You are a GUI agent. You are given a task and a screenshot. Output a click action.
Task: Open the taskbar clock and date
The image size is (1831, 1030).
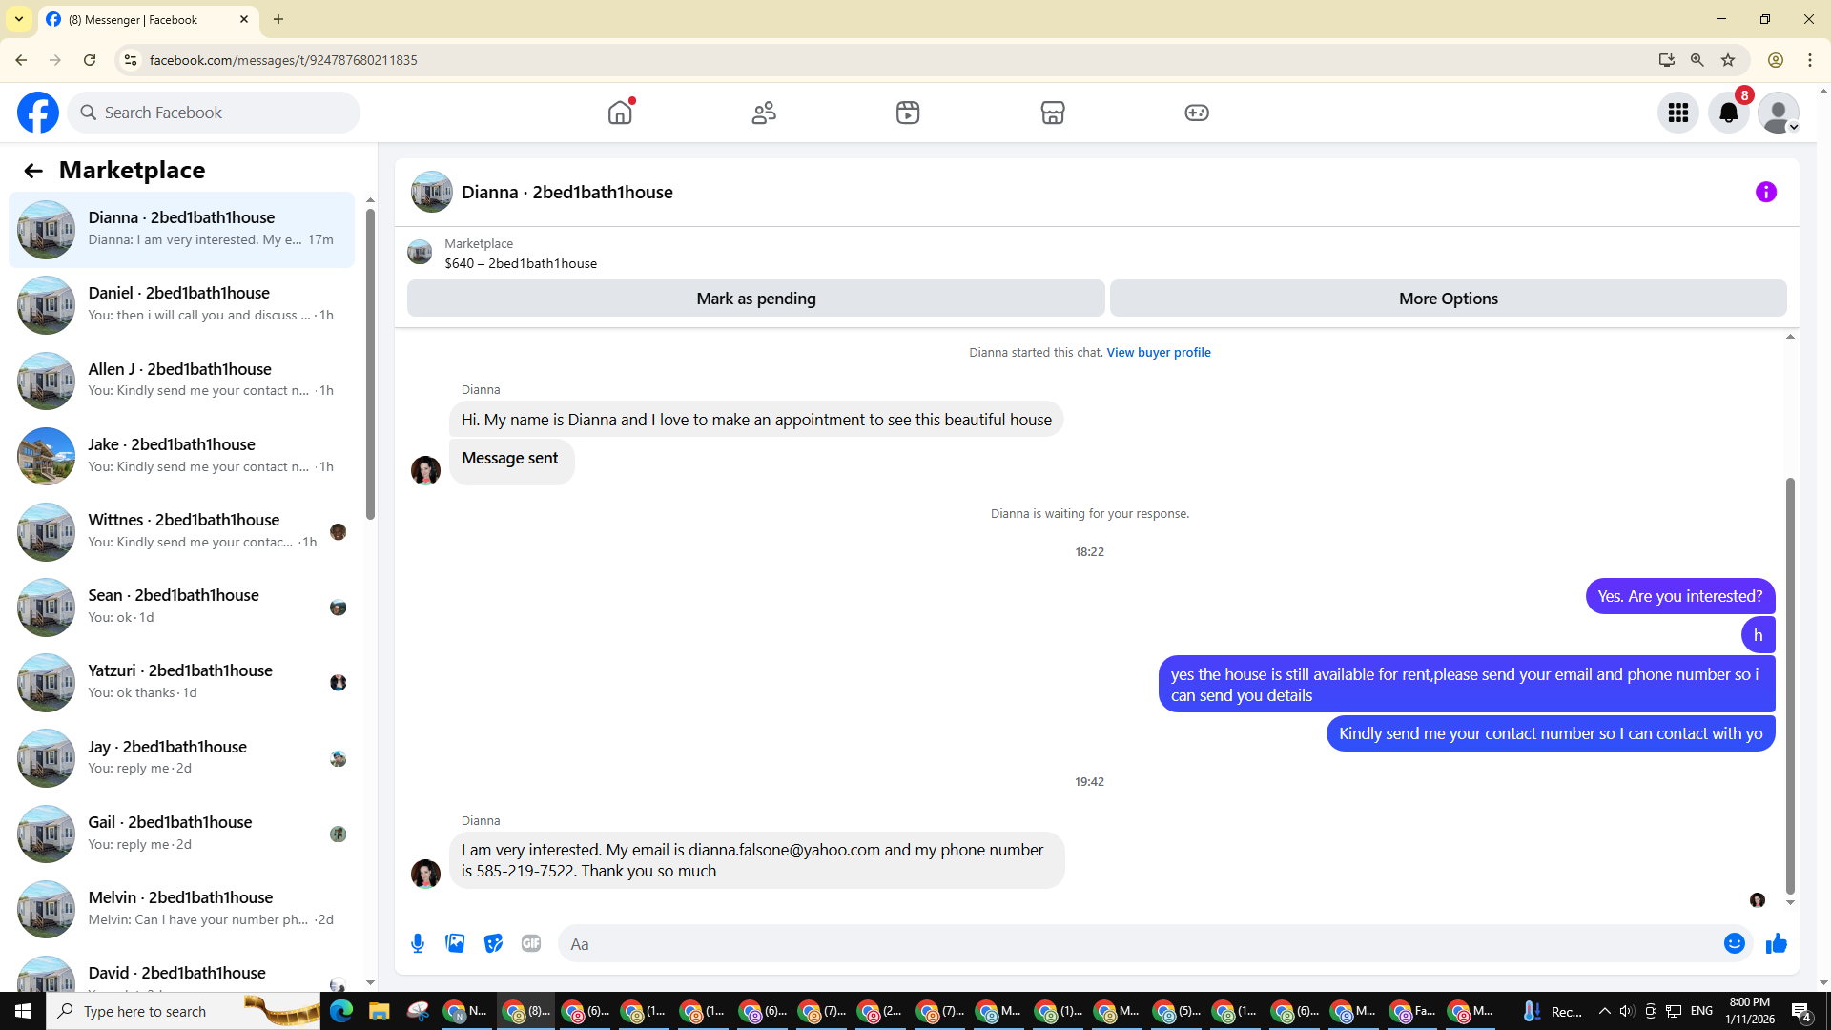(x=1750, y=1011)
